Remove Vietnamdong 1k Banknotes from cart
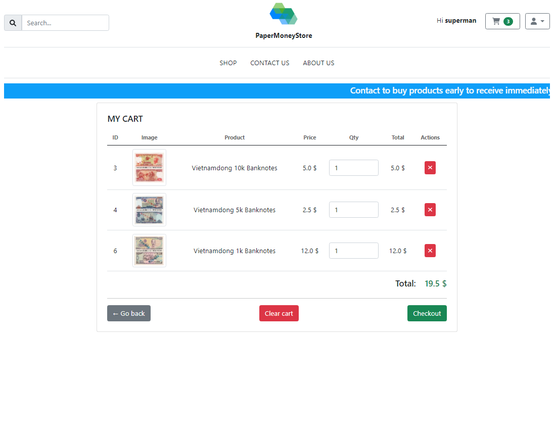The height and width of the screenshot is (434, 554). click(430, 250)
